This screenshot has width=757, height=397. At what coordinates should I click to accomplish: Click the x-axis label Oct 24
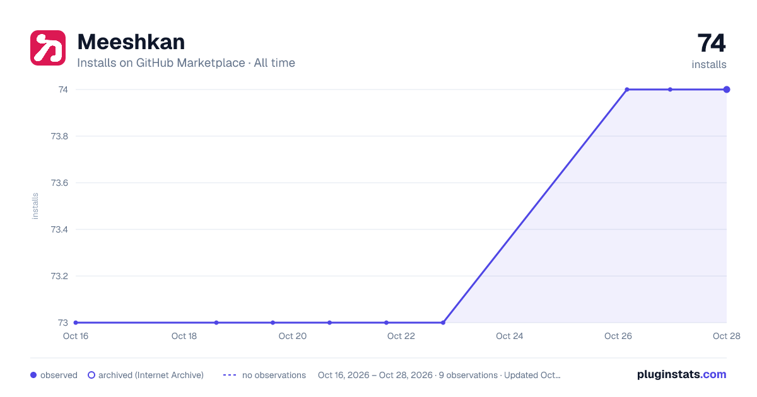point(510,336)
